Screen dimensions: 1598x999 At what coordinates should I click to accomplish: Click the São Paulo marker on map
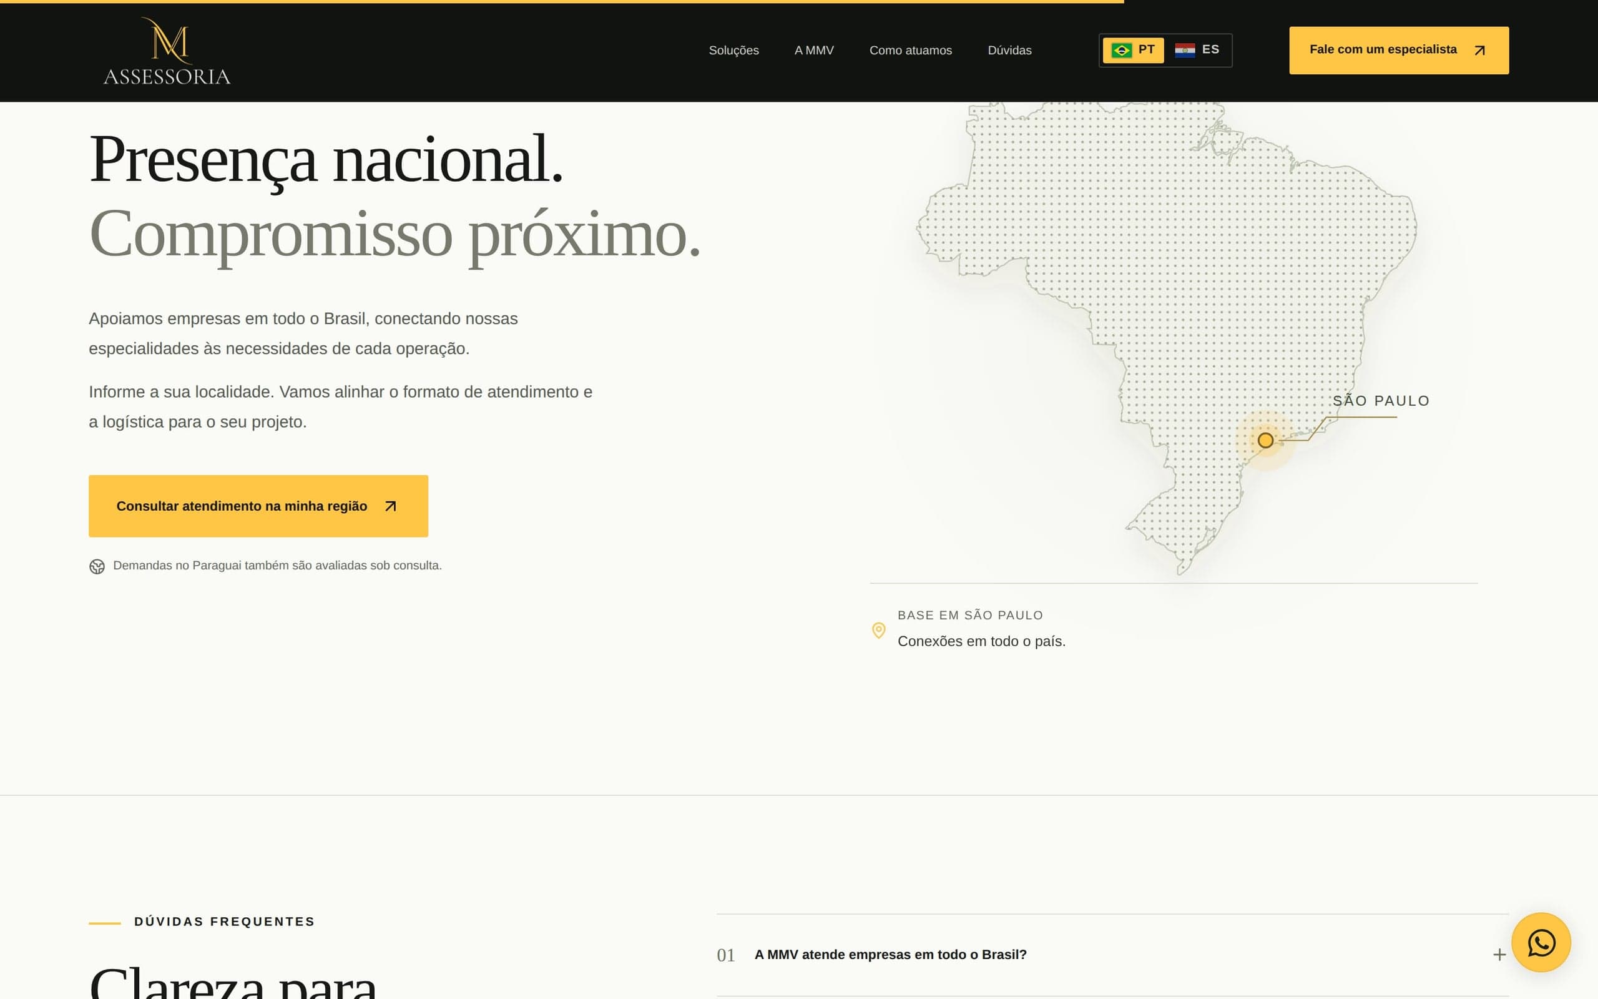1265,440
